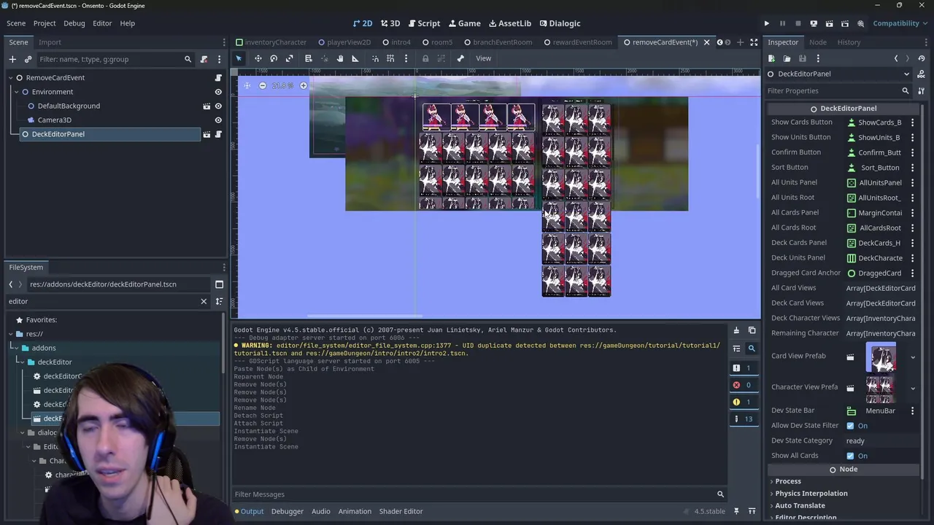Image resolution: width=934 pixels, height=525 pixels.
Task: Open the script attached to DeckEditorPanel
Action: pyautogui.click(x=218, y=134)
